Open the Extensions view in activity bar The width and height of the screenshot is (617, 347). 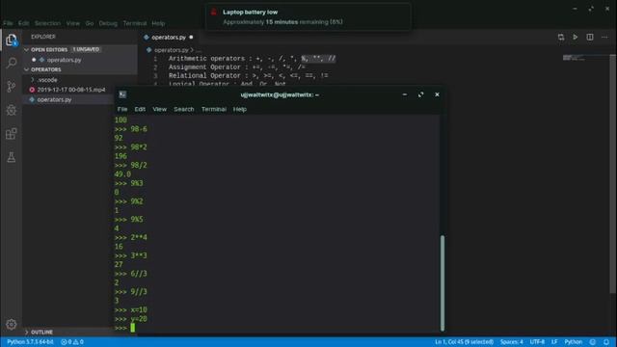(12, 133)
